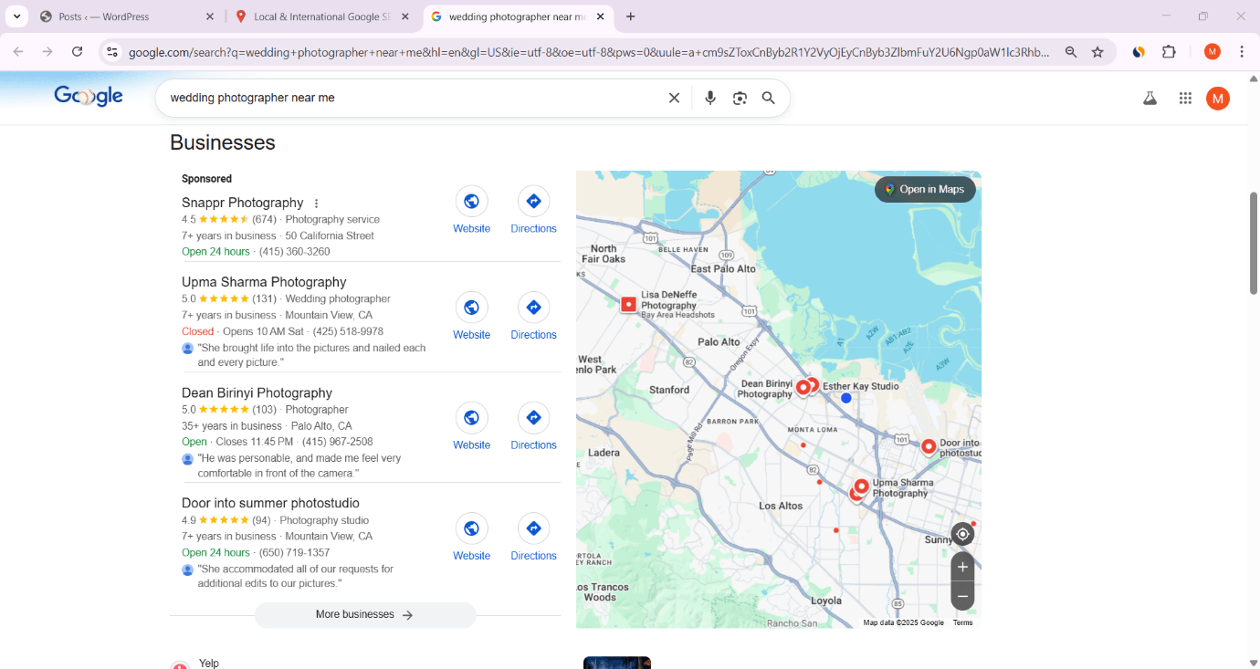Open Search Labs flask icon
The width and height of the screenshot is (1260, 669).
click(x=1150, y=98)
